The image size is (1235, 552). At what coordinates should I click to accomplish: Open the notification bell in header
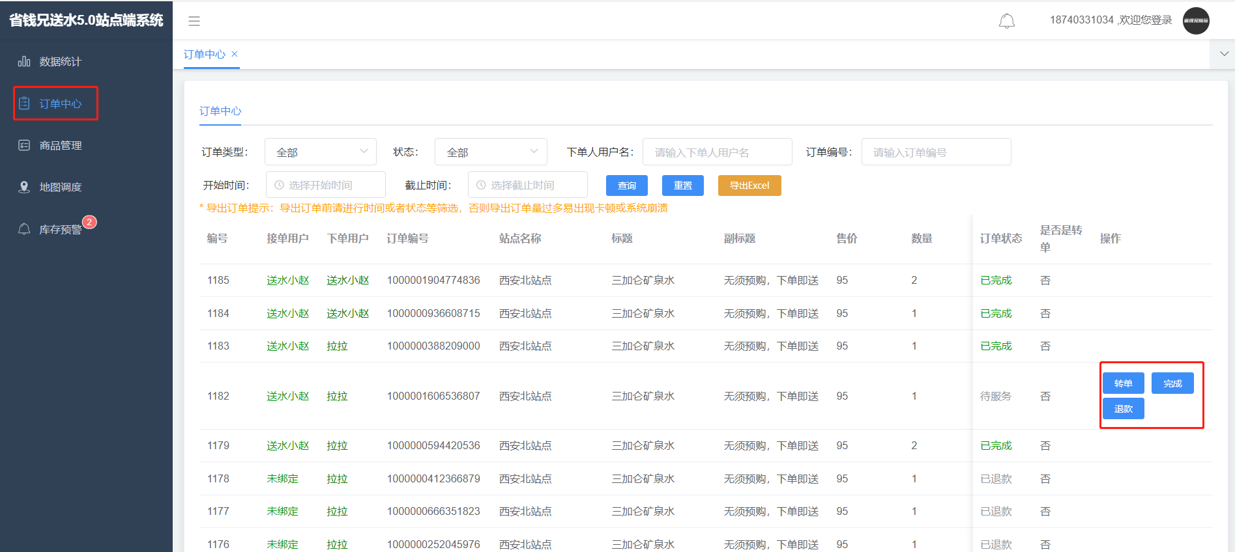click(x=1006, y=21)
